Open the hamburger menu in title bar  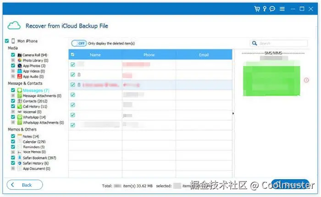(282, 9)
